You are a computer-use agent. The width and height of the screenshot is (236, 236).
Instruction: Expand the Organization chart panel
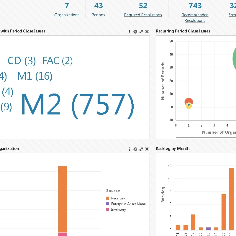(141, 149)
